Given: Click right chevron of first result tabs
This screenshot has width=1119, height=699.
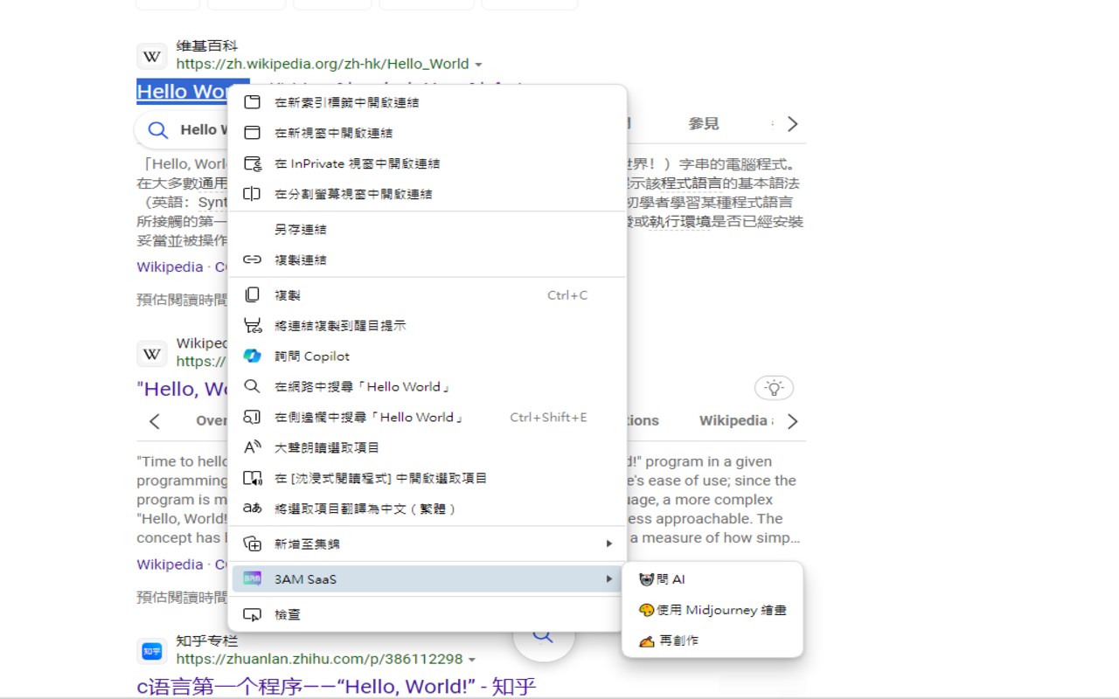Looking at the screenshot, I should point(792,124).
